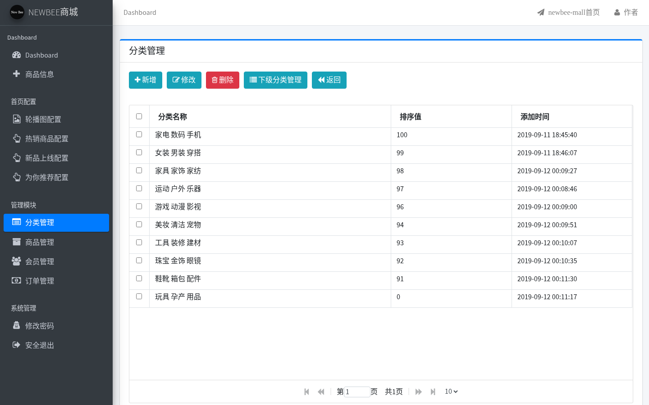Click the first-page pagination icon
The image size is (649, 405).
[307, 391]
